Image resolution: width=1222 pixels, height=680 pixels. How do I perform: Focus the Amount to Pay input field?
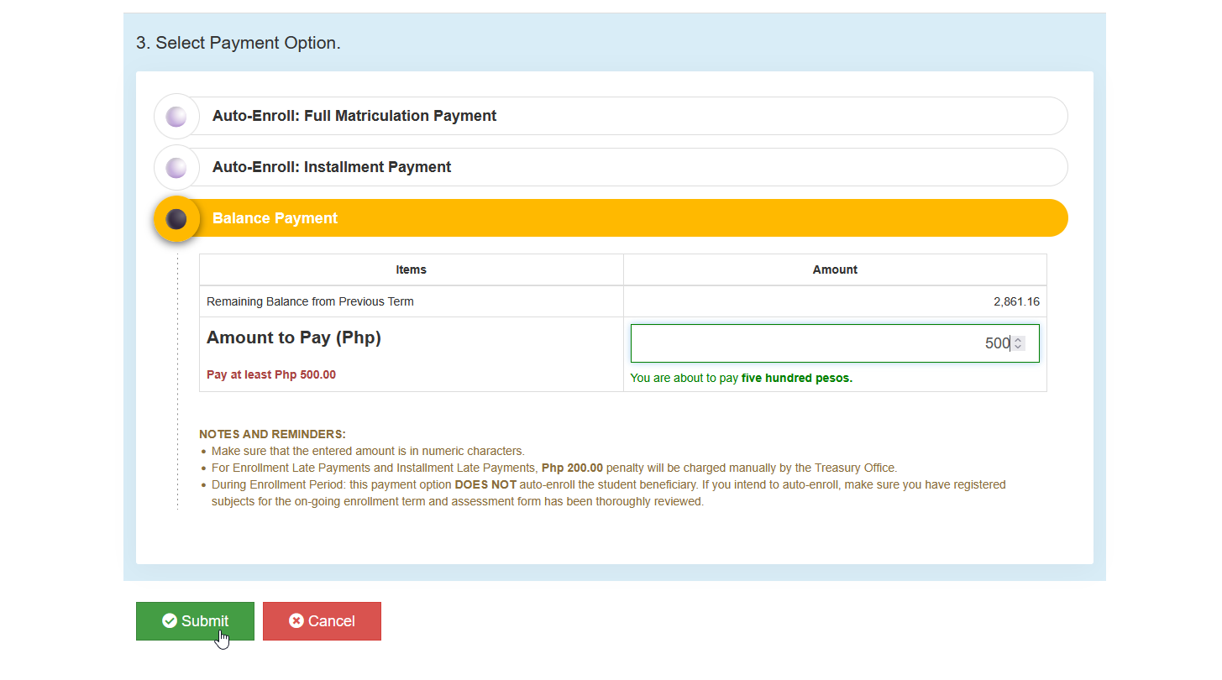coord(835,343)
